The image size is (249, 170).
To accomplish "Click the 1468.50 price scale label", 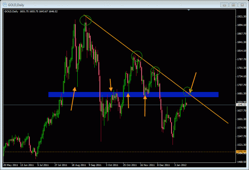I will pos(241,162).
